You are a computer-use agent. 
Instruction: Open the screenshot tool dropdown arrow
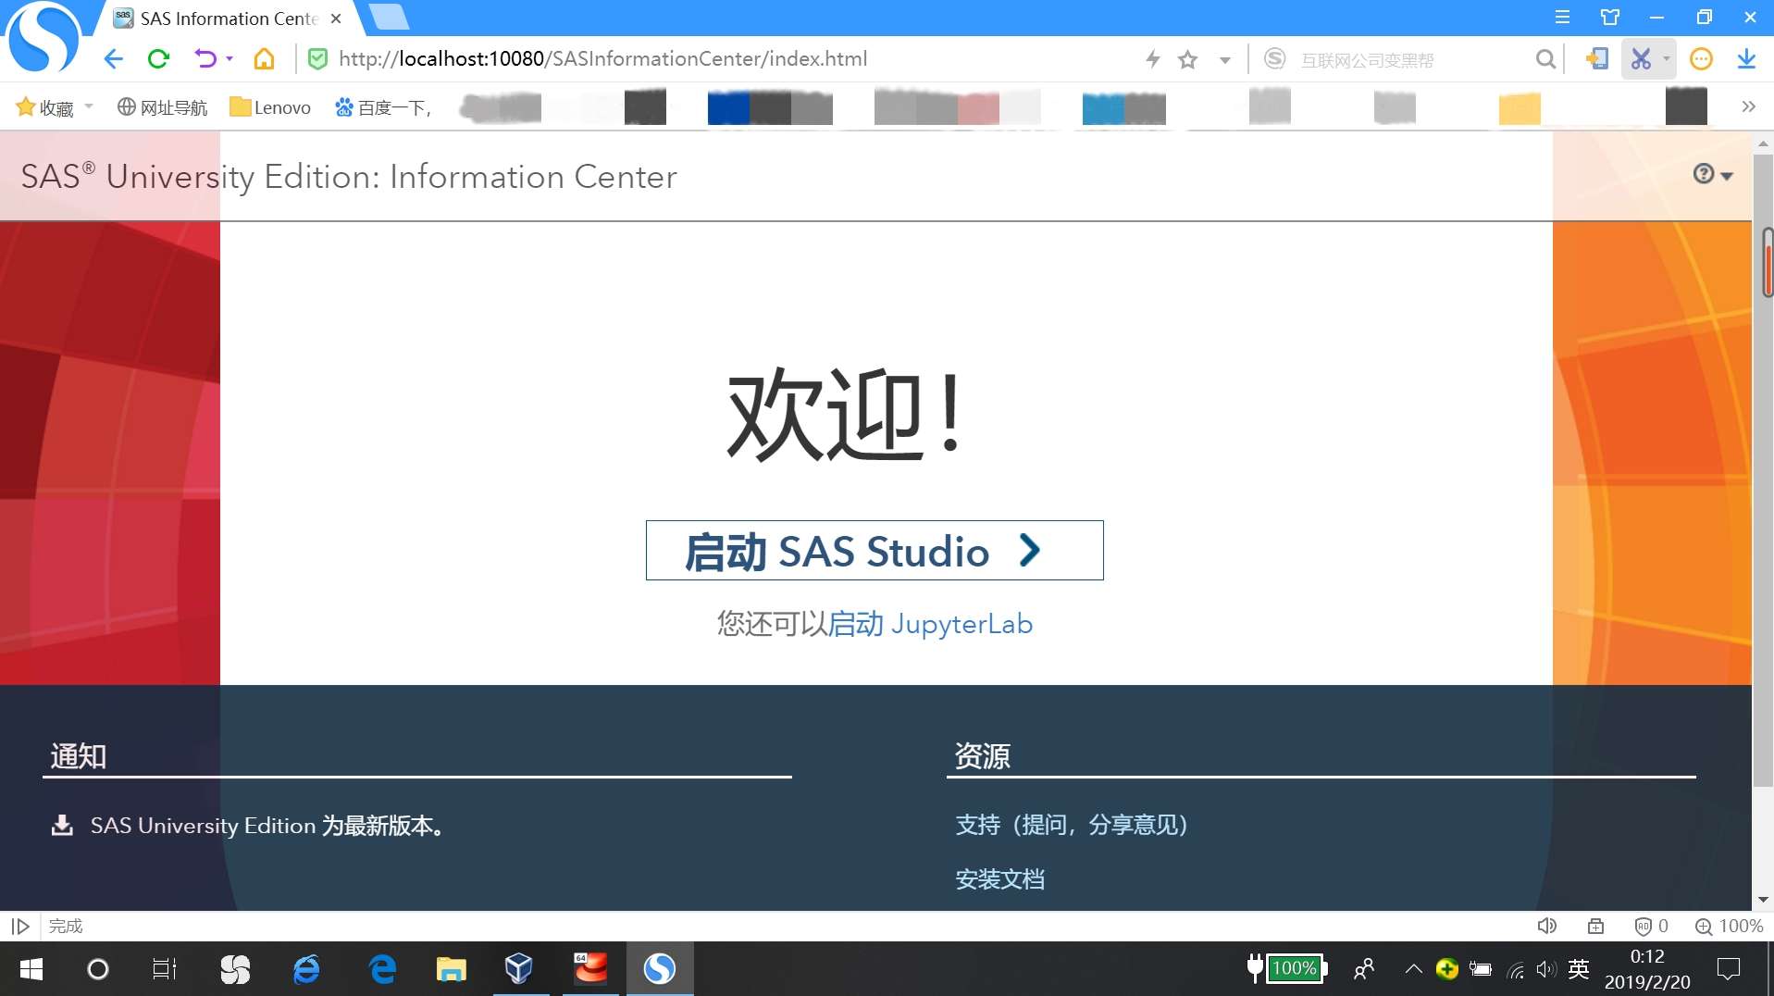(1666, 59)
